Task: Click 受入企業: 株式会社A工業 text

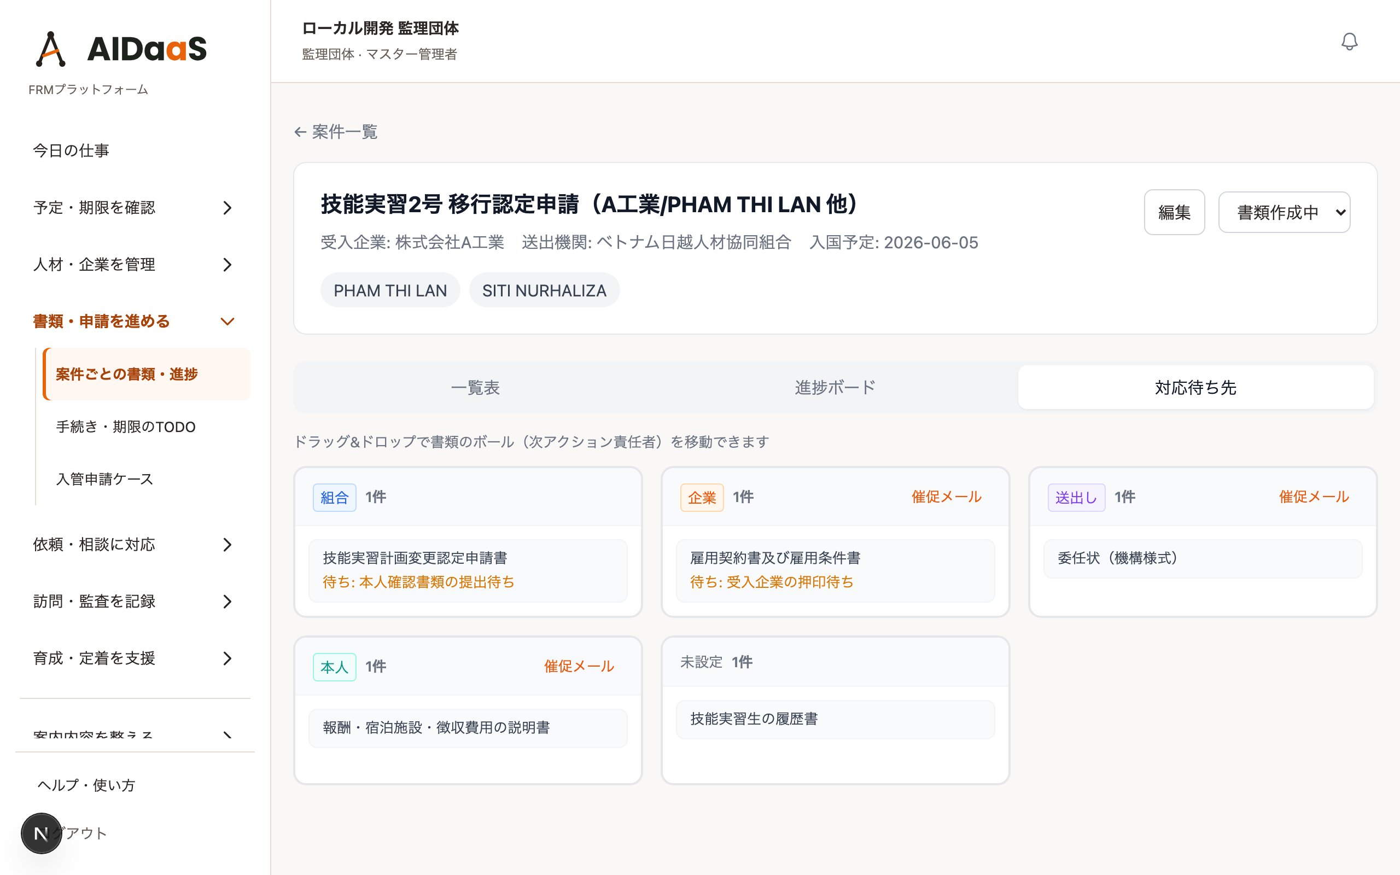Action: 412,242
